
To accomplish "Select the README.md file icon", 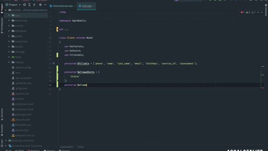I will pos(13,125).
